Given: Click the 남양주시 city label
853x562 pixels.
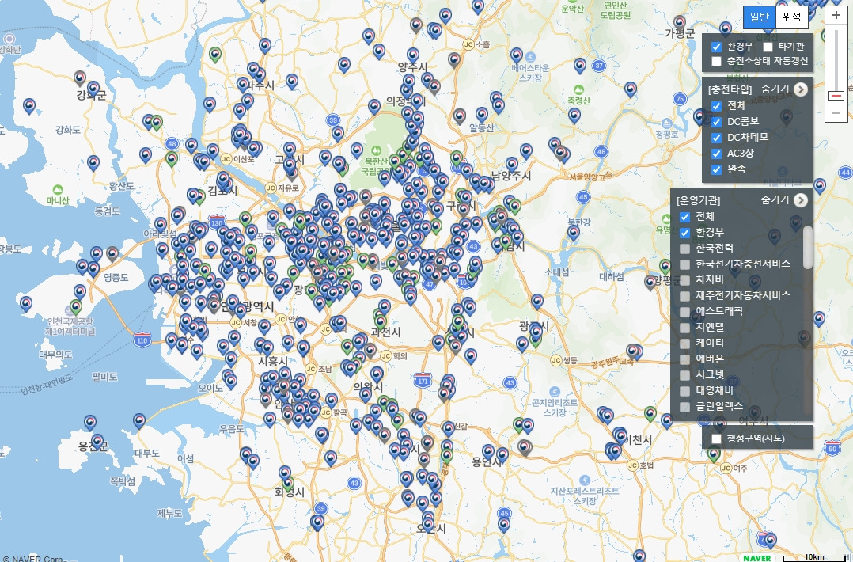Looking at the screenshot, I should 511,176.
